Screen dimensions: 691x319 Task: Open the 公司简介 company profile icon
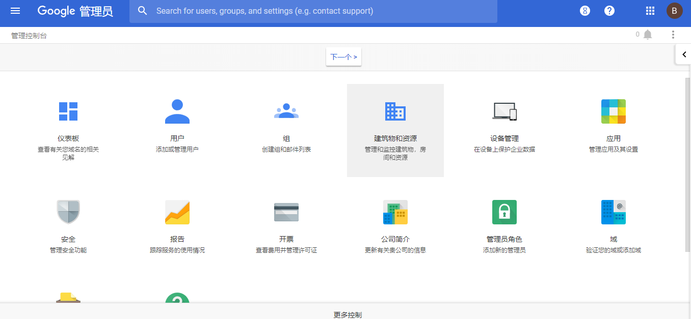[x=395, y=212]
